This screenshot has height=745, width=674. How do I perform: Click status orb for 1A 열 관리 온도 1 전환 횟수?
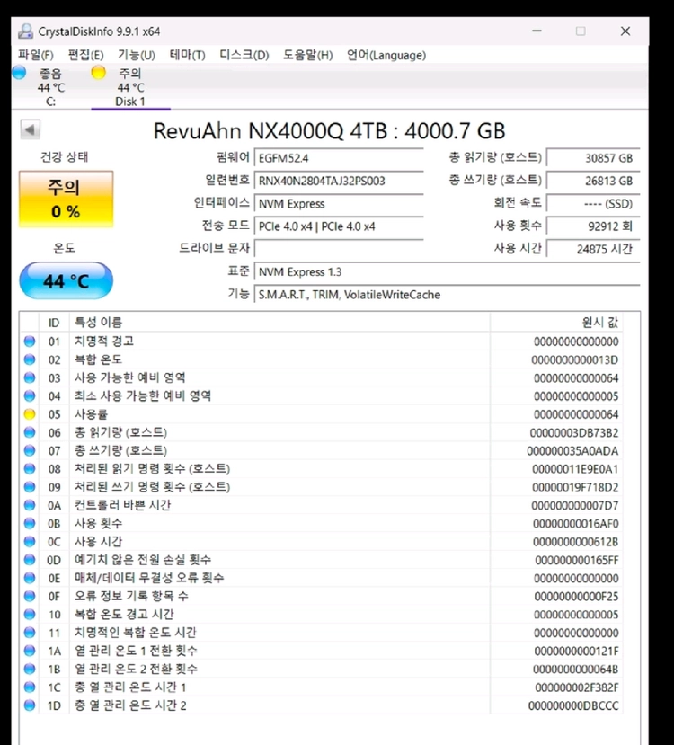point(30,651)
